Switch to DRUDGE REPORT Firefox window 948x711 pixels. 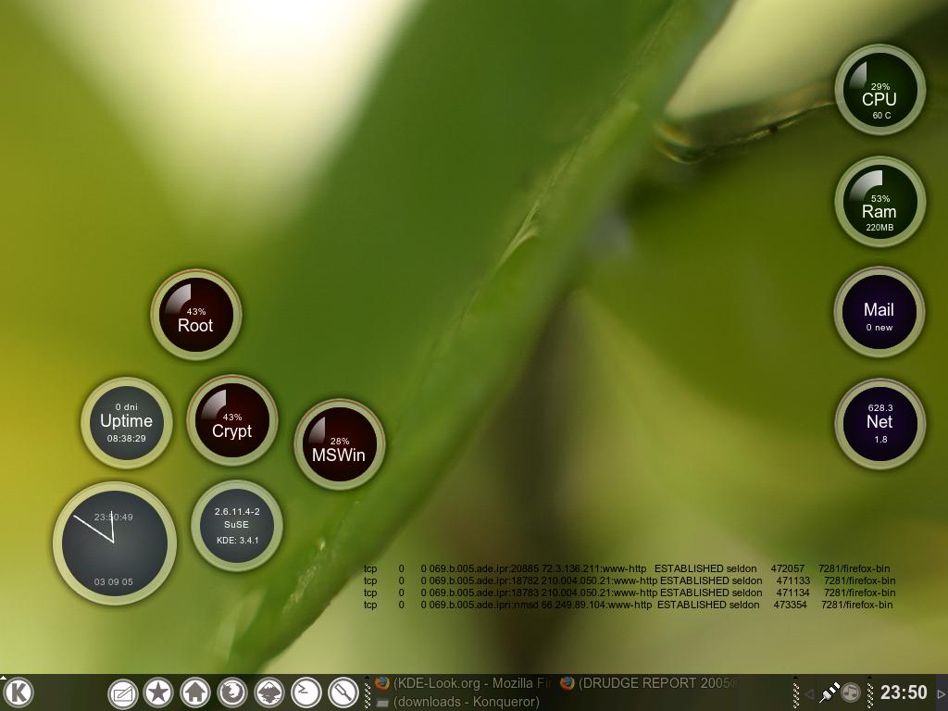(x=647, y=683)
